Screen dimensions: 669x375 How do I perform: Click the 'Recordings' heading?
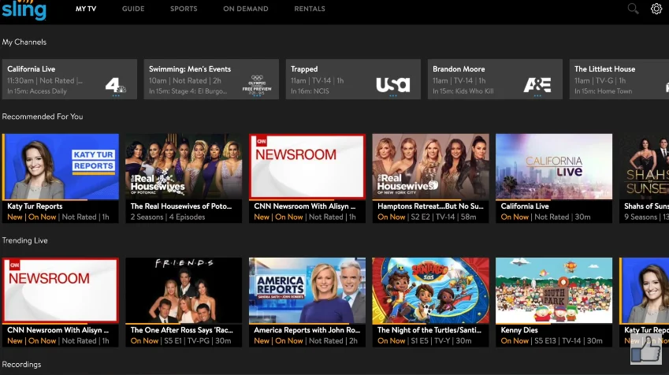pyautogui.click(x=21, y=364)
